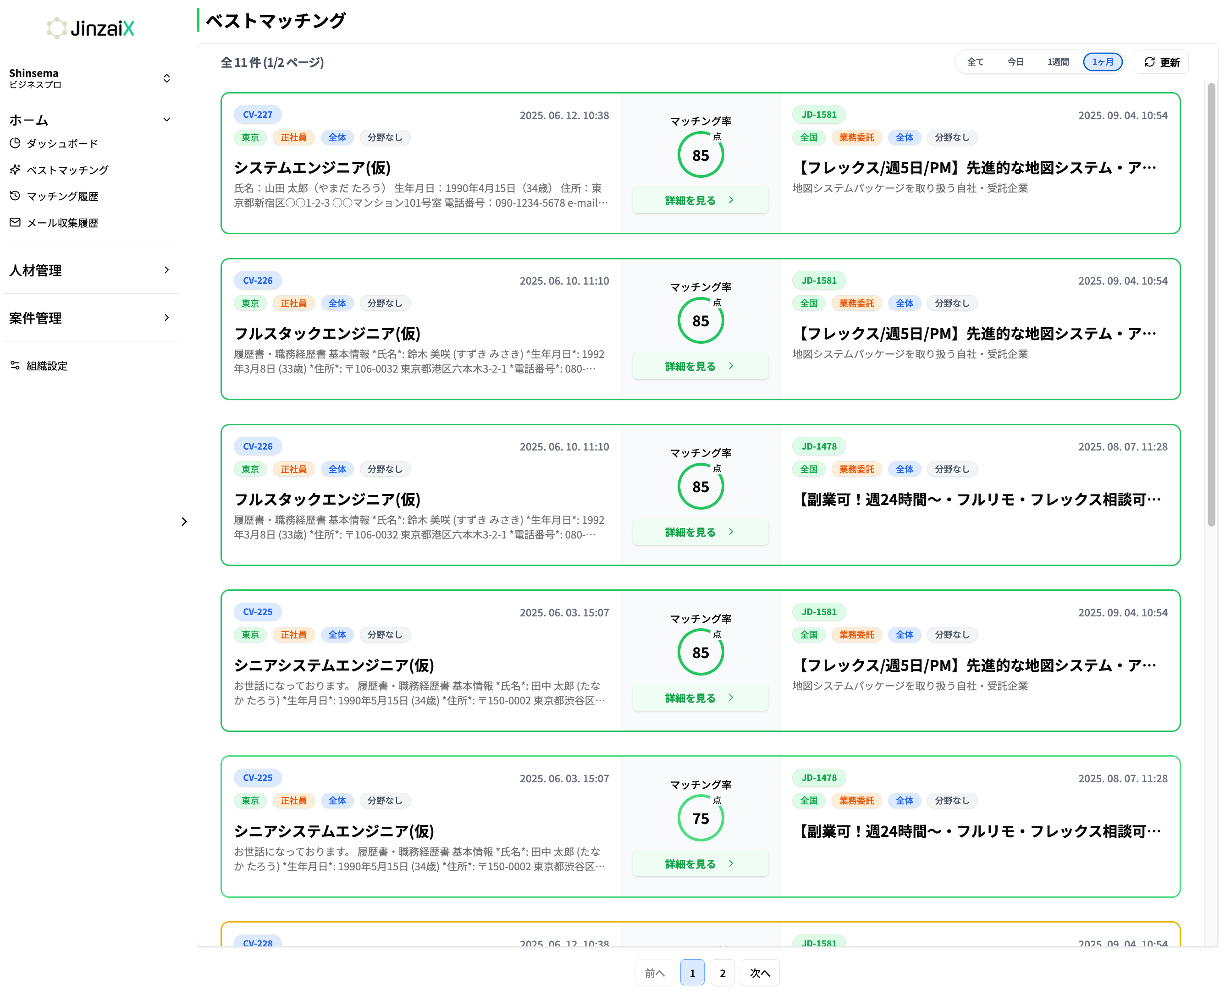The image size is (1225, 1000).
Task: Click the システムエンジニア(仮) title
Action: [x=312, y=168]
